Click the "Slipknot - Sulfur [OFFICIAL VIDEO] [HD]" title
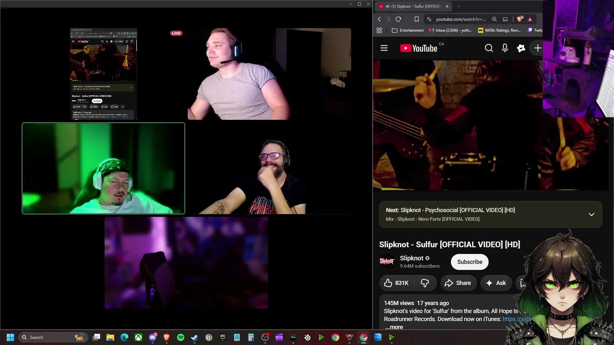 click(449, 244)
